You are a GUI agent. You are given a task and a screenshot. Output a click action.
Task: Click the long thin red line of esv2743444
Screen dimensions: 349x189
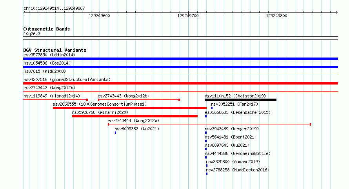coord(209,124)
